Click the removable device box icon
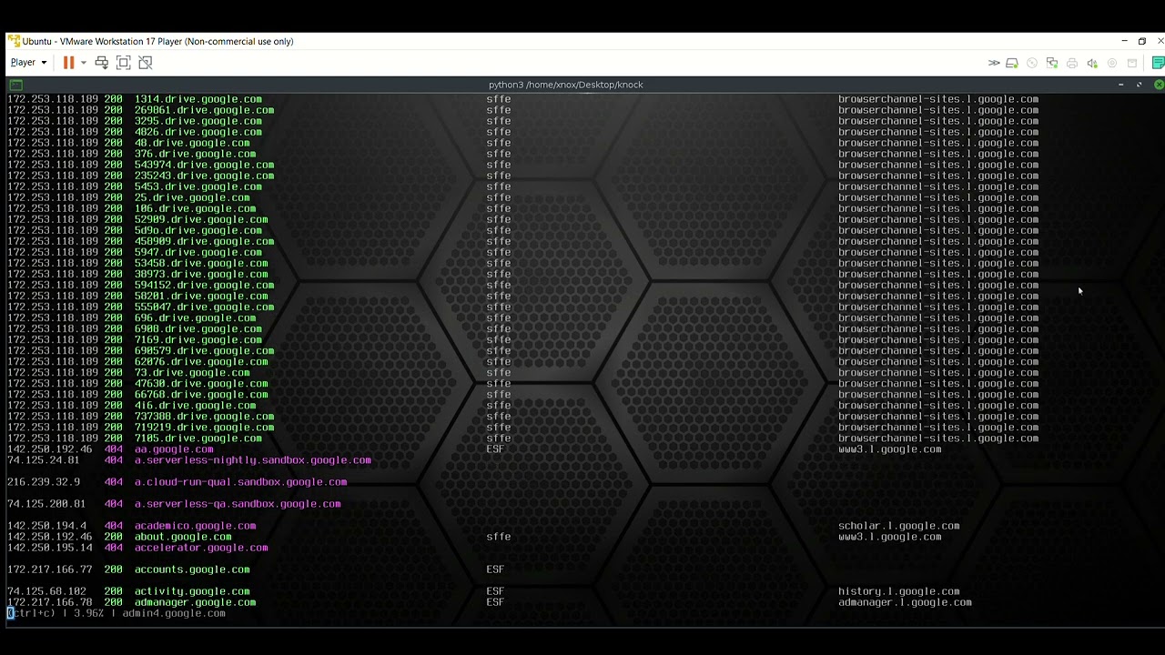Image resolution: width=1165 pixels, height=655 pixels. click(x=1132, y=63)
